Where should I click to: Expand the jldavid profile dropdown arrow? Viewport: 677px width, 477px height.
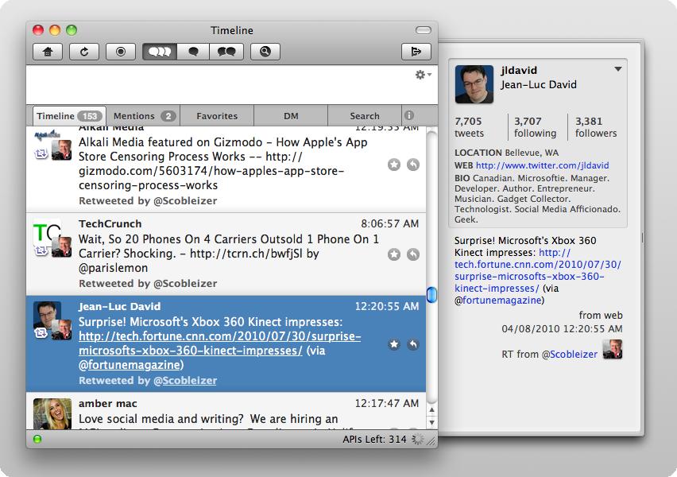pos(618,70)
